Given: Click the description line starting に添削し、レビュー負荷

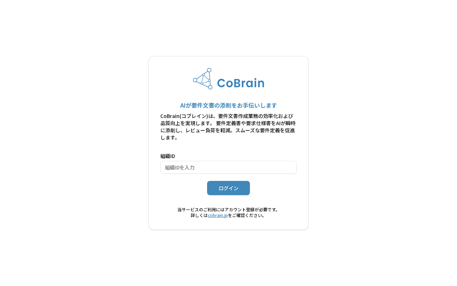Looking at the screenshot, I should pos(227,130).
